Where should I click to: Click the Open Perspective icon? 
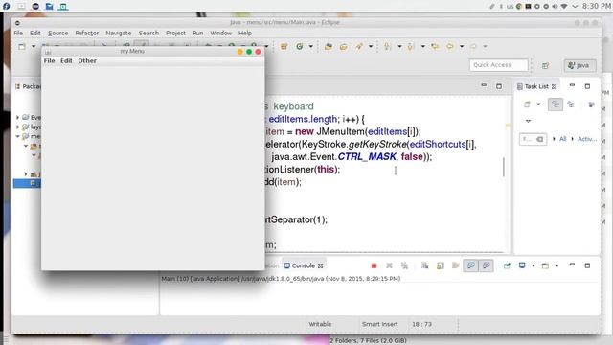pos(545,66)
